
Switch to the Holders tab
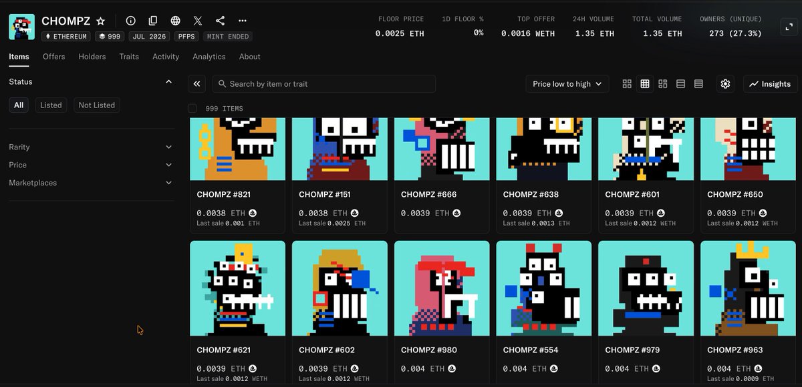point(92,57)
